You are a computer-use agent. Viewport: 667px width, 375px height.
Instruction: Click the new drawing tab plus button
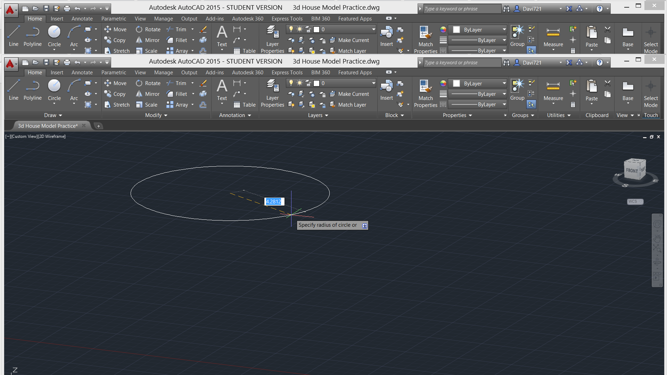pyautogui.click(x=98, y=126)
